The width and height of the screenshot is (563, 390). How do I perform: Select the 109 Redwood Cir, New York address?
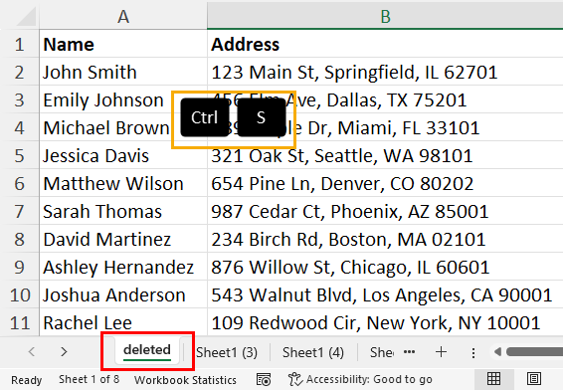tap(385, 322)
